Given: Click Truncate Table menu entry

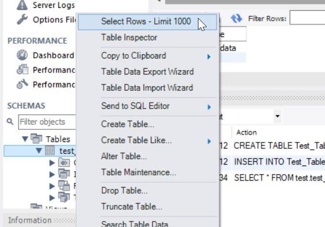Looking at the screenshot, I should 131,207.
